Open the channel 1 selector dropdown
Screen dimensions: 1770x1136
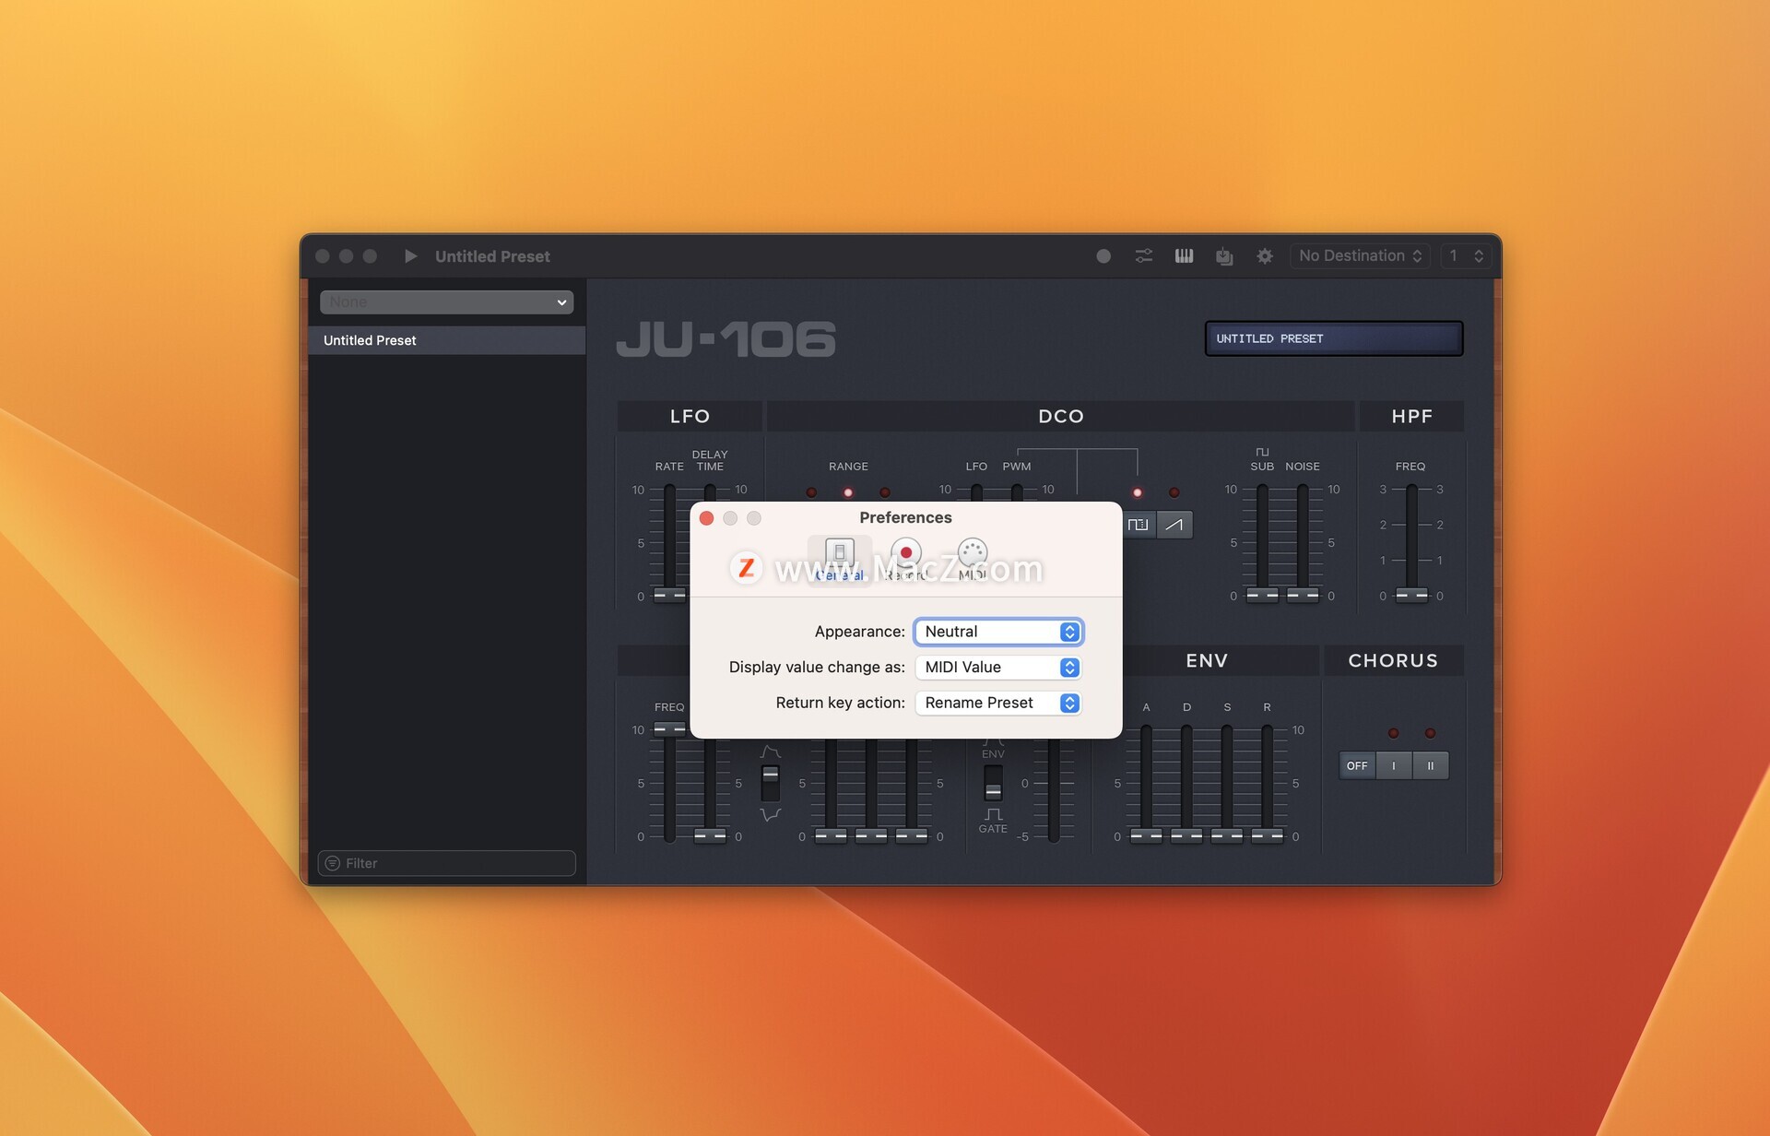coord(1466,256)
